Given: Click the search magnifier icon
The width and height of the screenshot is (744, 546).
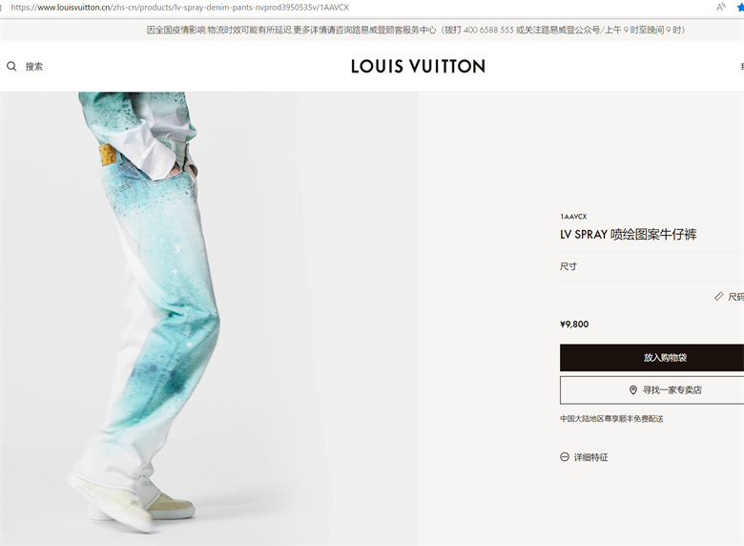Looking at the screenshot, I should pyautogui.click(x=11, y=67).
